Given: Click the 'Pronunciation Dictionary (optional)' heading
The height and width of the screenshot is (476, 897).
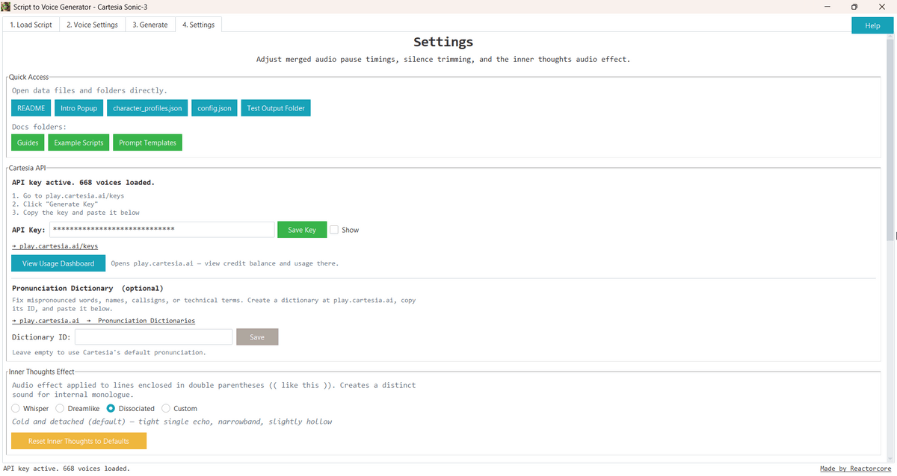Looking at the screenshot, I should pos(87,288).
